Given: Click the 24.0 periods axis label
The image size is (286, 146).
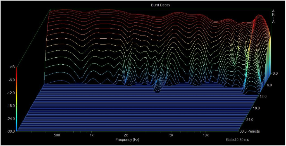Looking at the screenshot, I should (x=250, y=120).
